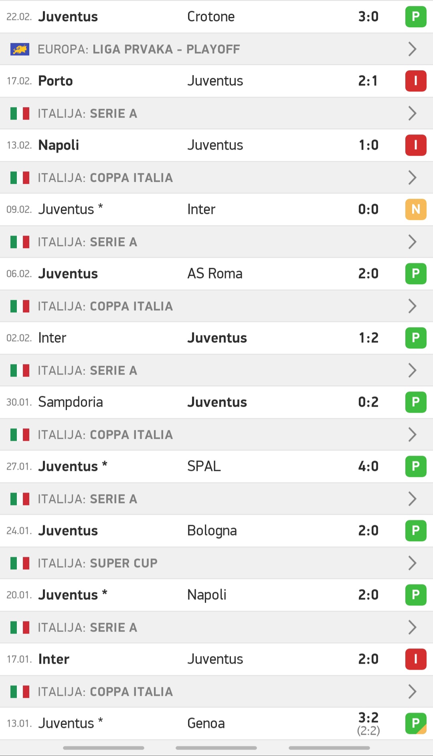
Task: Tap the middle bottom tab indicator bar
Action: (x=216, y=748)
